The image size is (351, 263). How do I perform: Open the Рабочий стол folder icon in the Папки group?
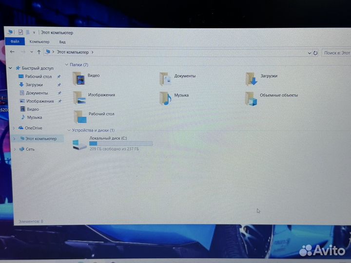click(80, 117)
